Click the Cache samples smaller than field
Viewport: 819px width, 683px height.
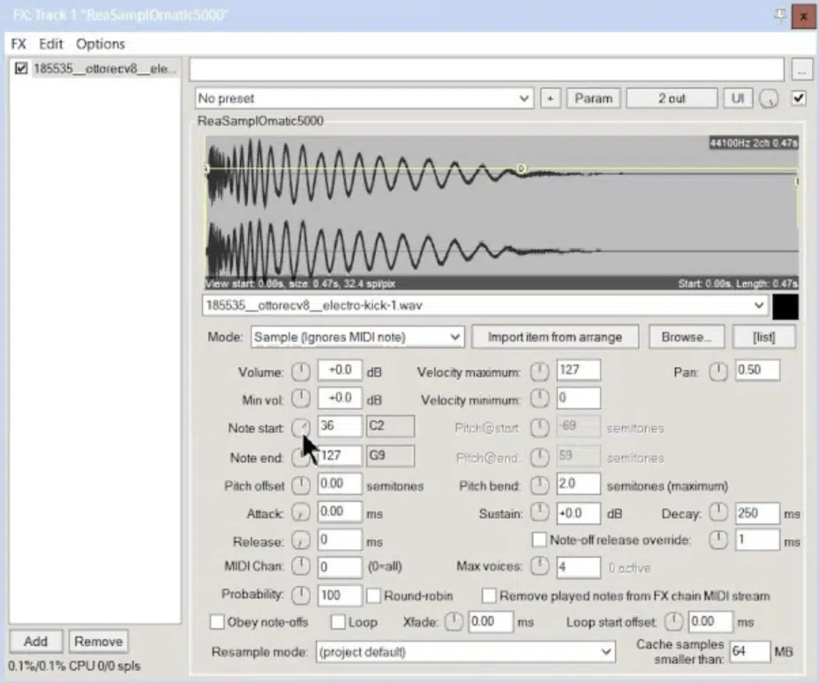(x=749, y=651)
